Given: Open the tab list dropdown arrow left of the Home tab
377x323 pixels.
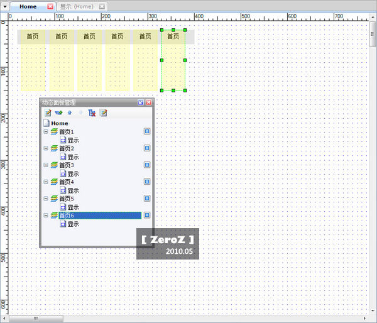Looking at the screenshot, I should pyautogui.click(x=5, y=6).
